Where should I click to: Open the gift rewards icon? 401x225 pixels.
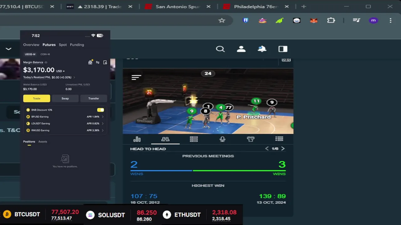coord(90,62)
